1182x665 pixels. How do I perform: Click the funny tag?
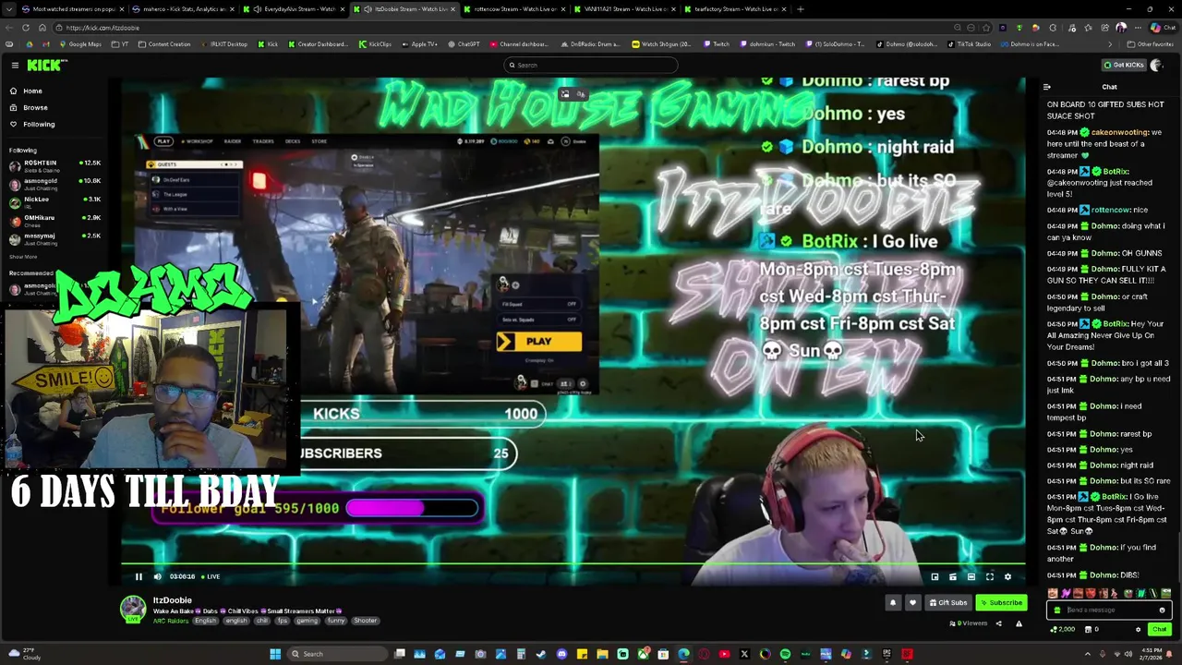coord(336,621)
